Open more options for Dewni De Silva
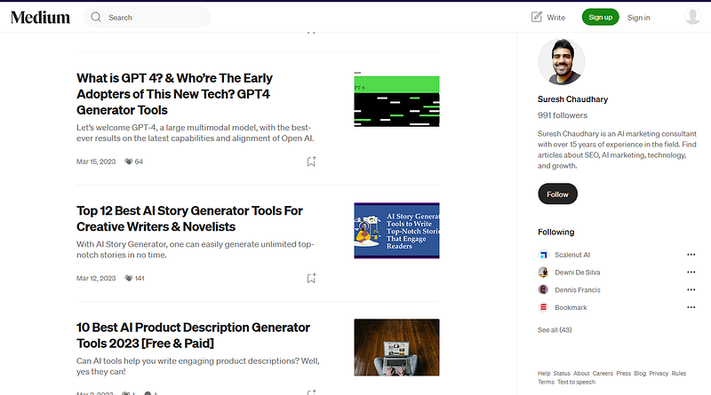The image size is (711, 395). point(691,273)
